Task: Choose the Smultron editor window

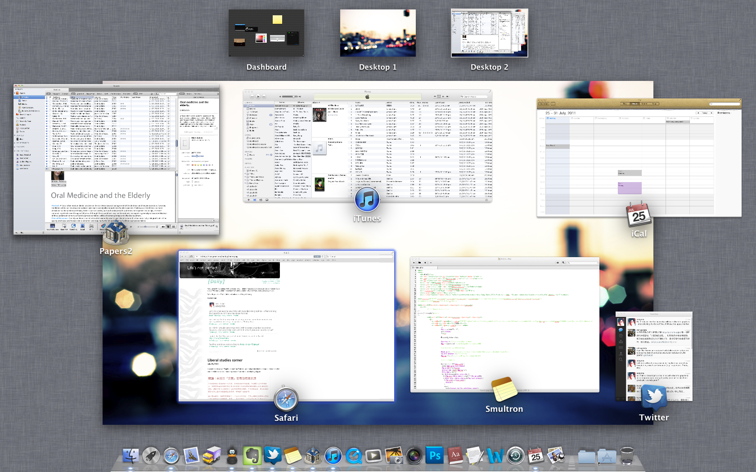Action: click(504, 325)
